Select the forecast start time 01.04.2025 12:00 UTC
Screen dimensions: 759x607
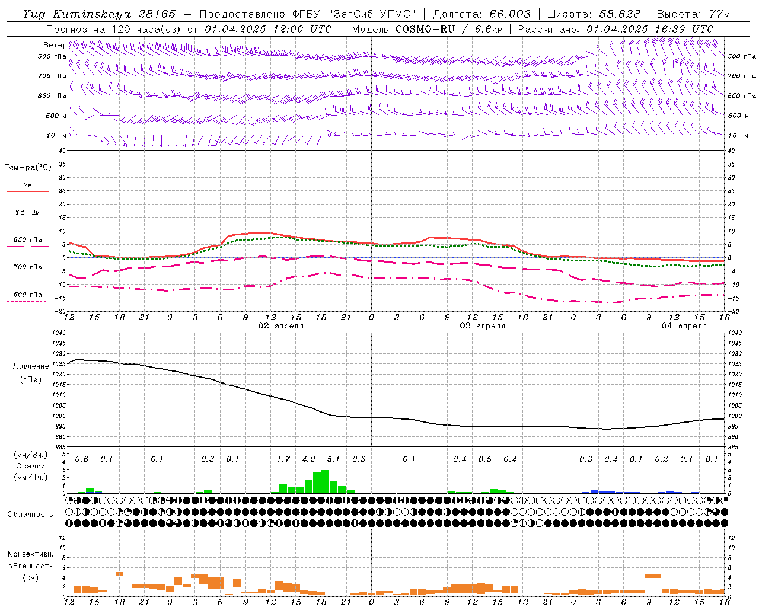click(x=268, y=28)
